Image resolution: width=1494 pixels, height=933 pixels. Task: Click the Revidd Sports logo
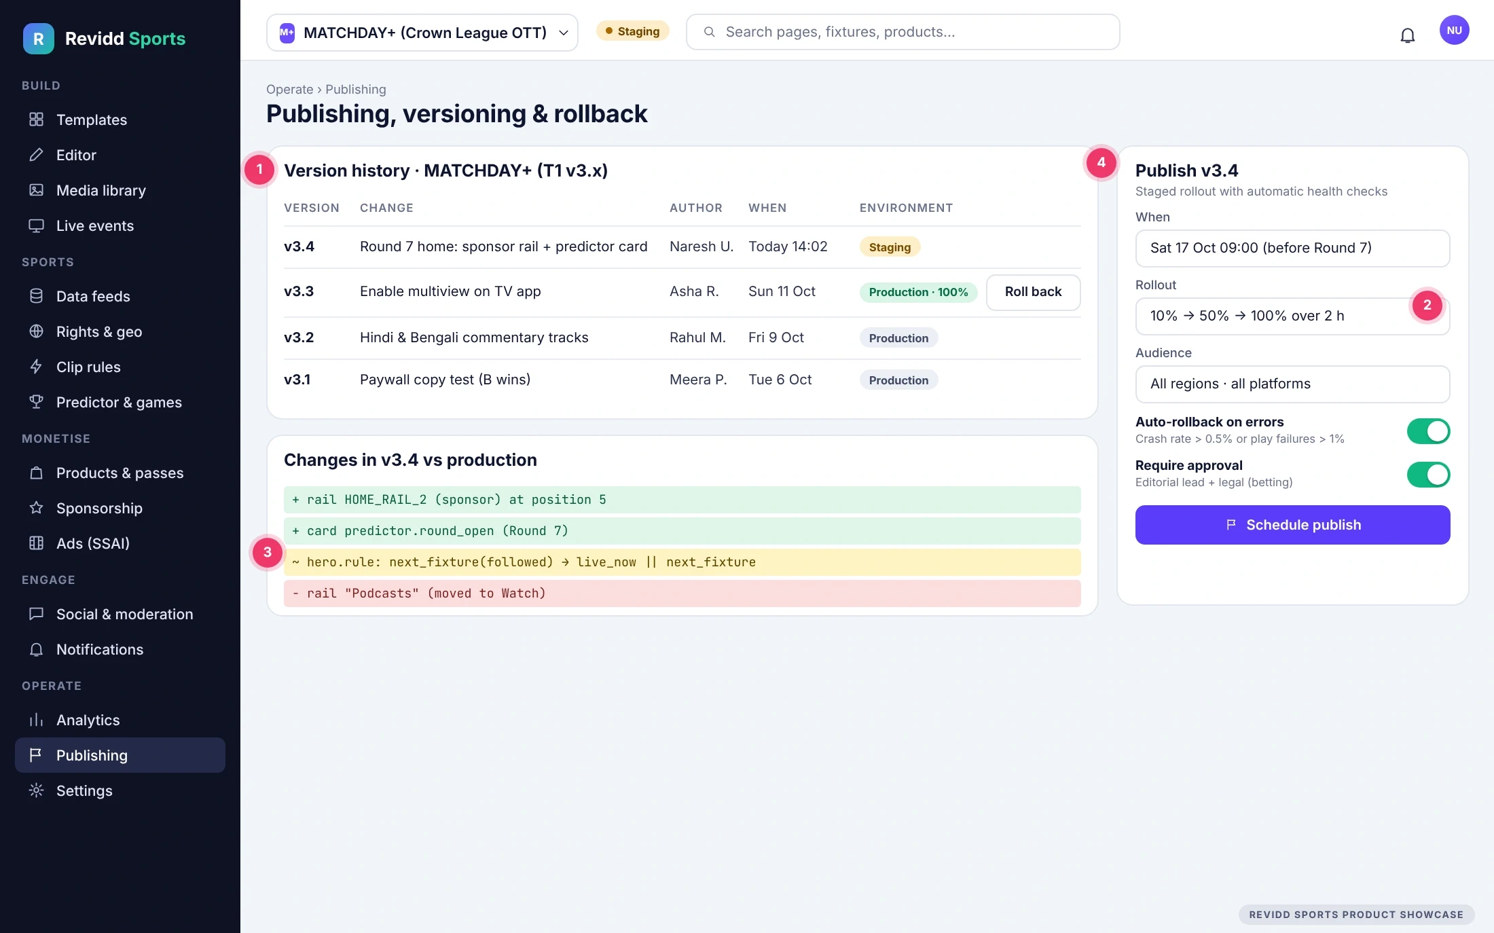[x=105, y=39]
